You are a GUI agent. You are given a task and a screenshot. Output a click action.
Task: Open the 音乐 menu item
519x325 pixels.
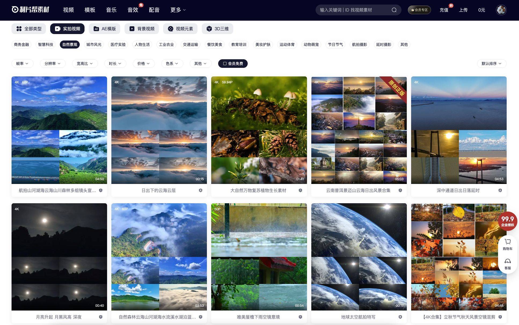pos(111,10)
